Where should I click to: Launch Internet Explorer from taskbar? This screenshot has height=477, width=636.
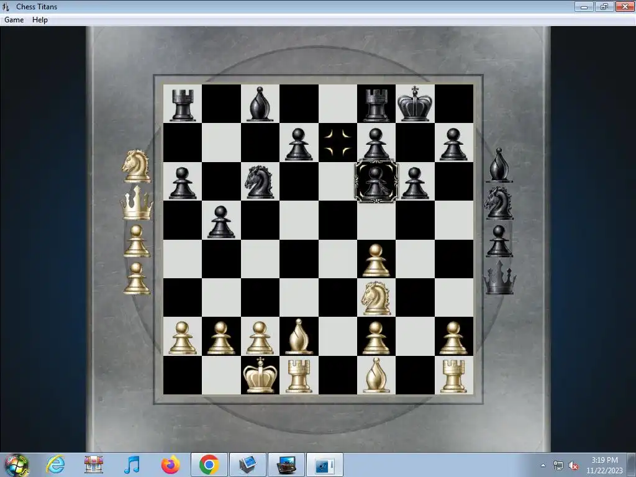pyautogui.click(x=55, y=465)
